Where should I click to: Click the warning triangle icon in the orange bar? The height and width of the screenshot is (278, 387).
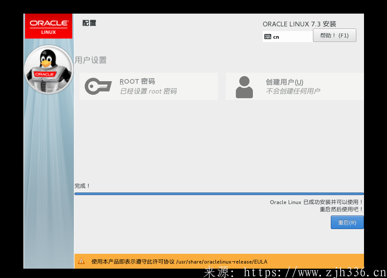click(81, 261)
